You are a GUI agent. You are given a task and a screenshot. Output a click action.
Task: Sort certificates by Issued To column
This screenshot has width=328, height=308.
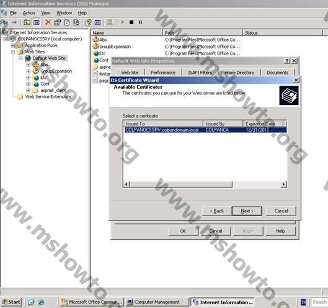tap(163, 124)
